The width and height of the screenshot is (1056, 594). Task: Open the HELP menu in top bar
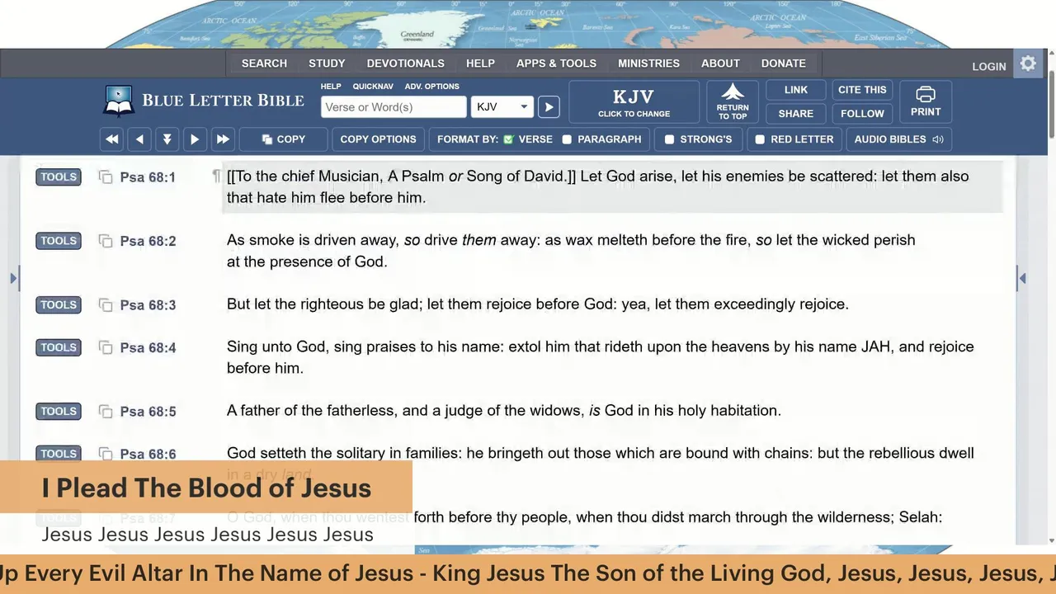(480, 64)
